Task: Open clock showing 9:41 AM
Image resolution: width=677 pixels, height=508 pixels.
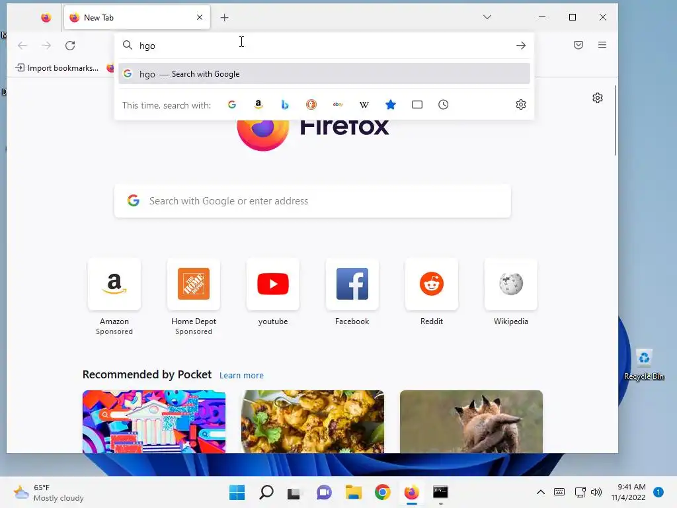Action: click(x=628, y=492)
